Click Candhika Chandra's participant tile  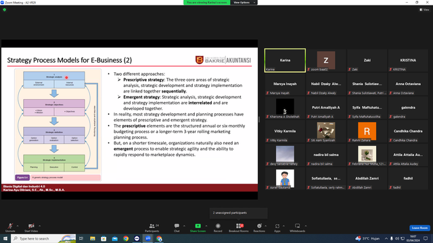point(408,131)
